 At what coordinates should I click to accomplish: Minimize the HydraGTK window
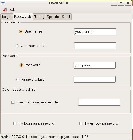coord(114,3)
